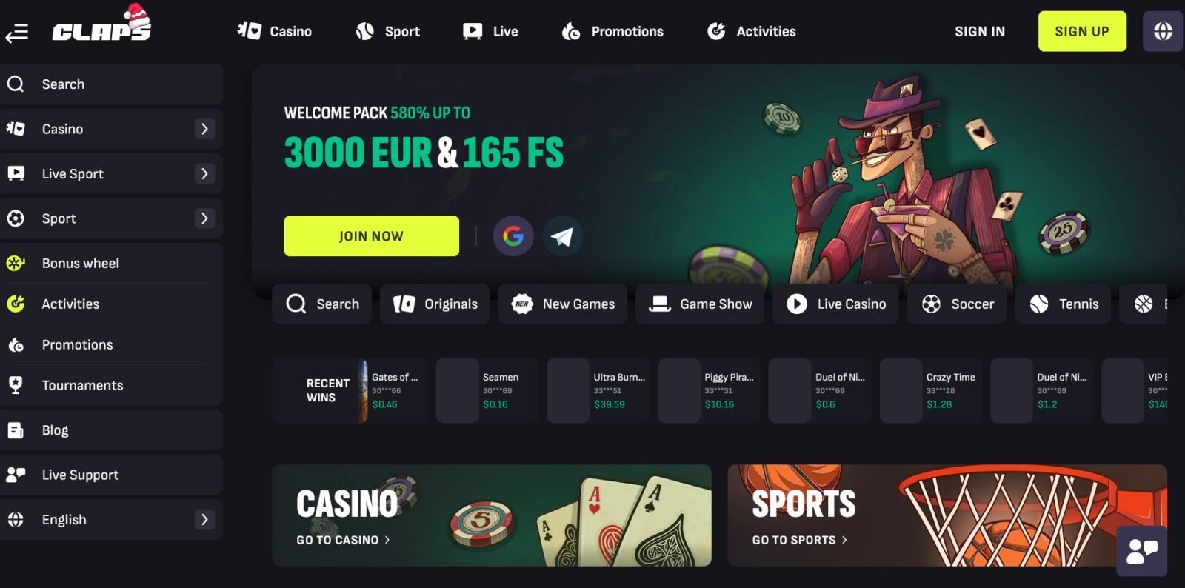This screenshot has width=1185, height=588.
Task: Open the English language selector chevron
Action: (205, 520)
